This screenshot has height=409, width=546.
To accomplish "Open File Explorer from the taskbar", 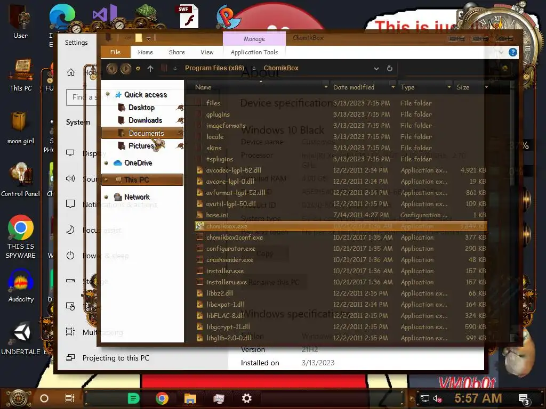I will pos(190,398).
